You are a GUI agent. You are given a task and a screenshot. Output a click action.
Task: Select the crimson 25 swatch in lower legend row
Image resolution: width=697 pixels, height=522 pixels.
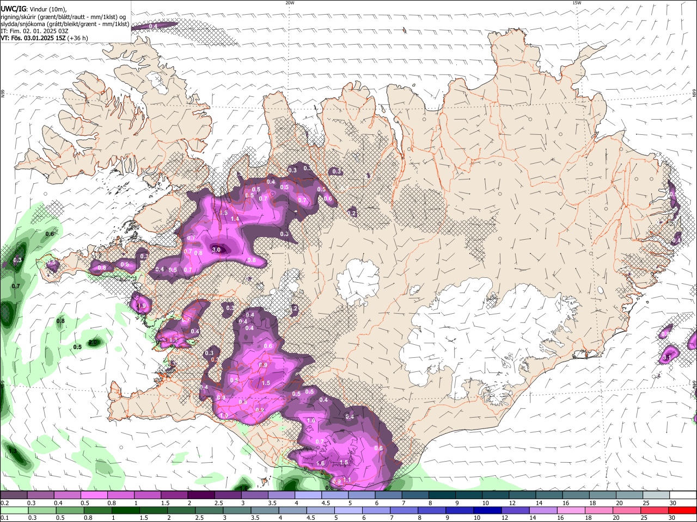(655, 510)
